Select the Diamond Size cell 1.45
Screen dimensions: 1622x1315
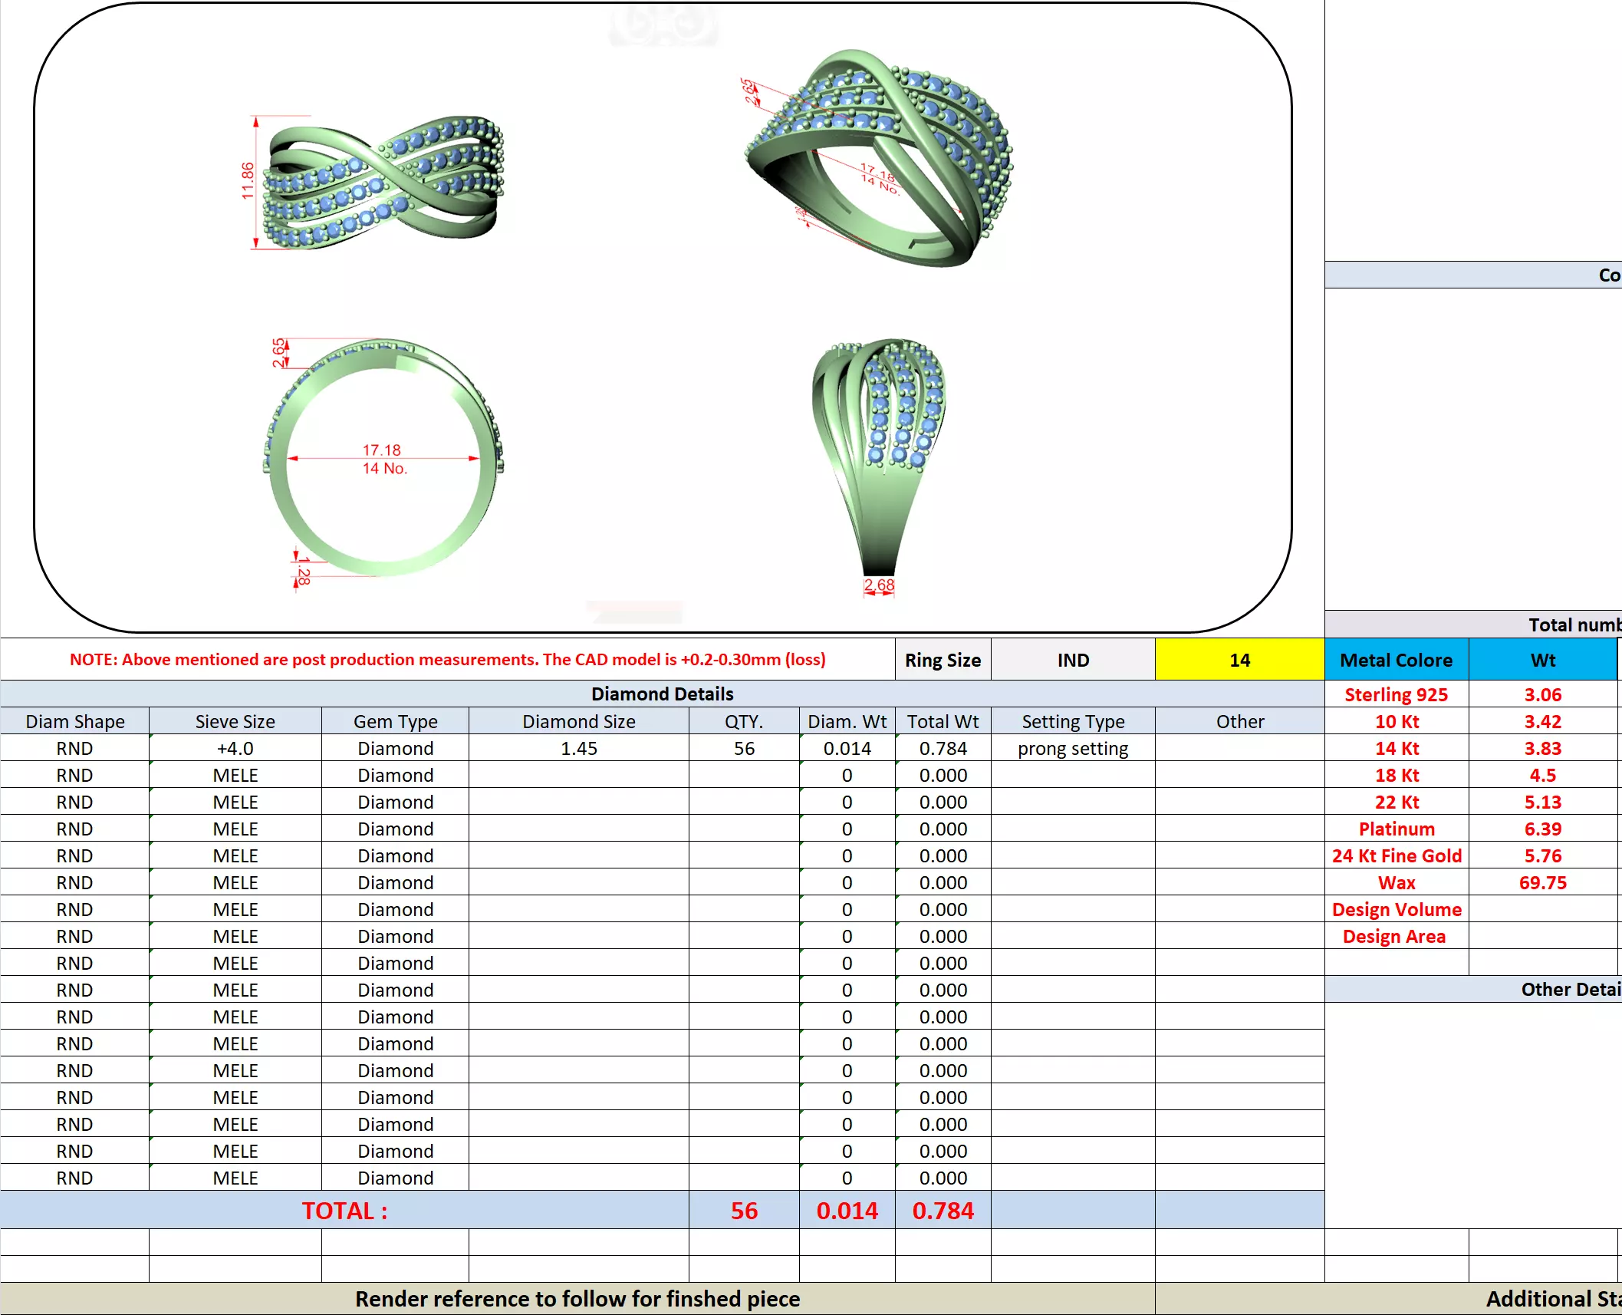coord(578,748)
